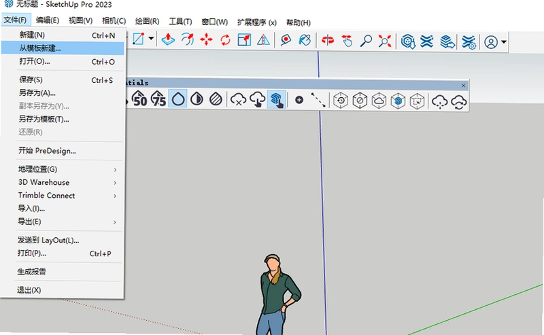Open the 视图(V) menu

[80, 20]
